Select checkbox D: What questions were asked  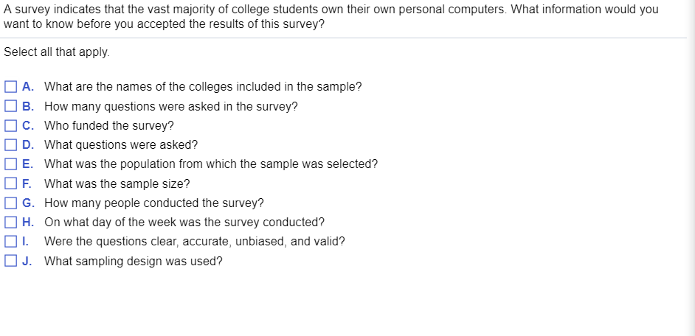click(x=10, y=144)
